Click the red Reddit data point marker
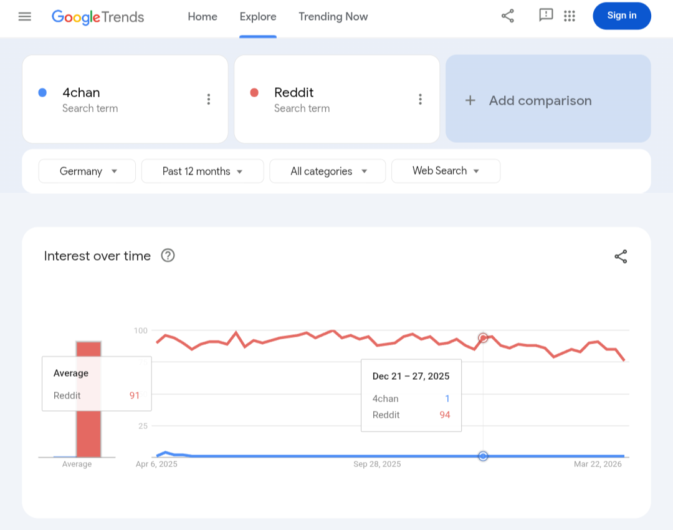The height and width of the screenshot is (530, 673). pyautogui.click(x=483, y=338)
